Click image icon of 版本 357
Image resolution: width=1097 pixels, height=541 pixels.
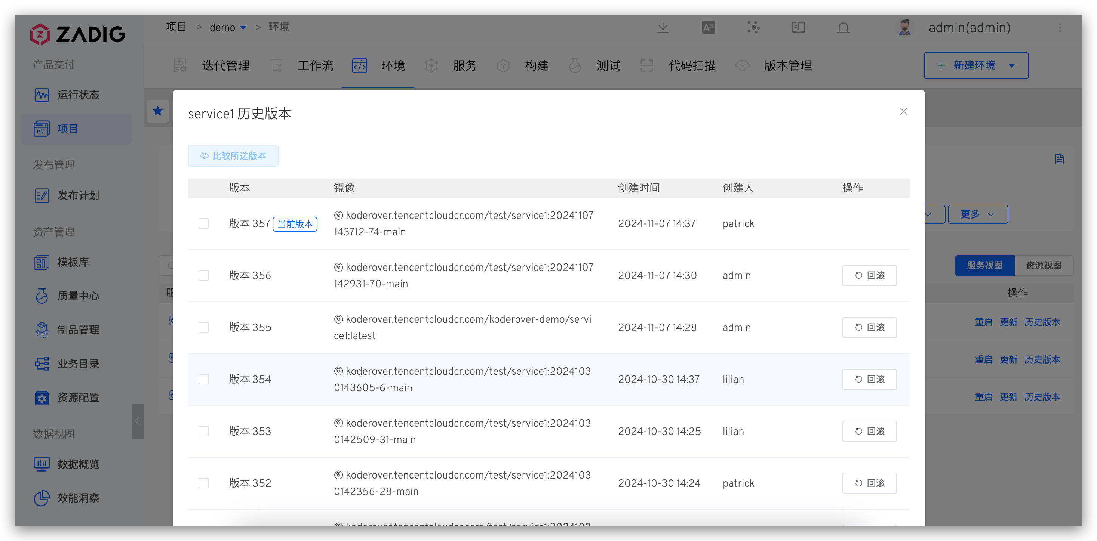pyautogui.click(x=338, y=215)
